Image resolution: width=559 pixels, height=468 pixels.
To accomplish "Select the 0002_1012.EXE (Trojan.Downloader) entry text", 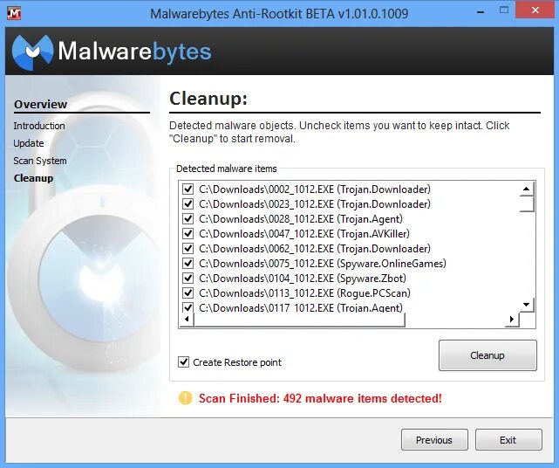I will coord(315,189).
